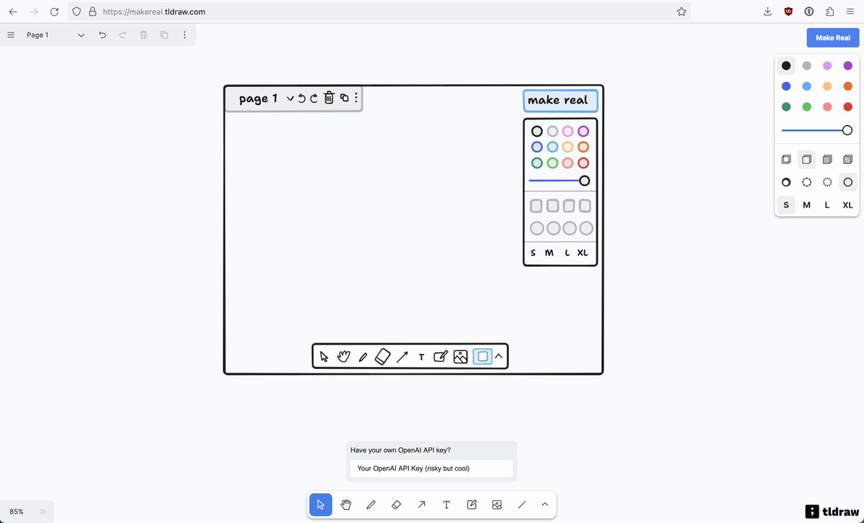Pick the light green swatch in style panel

coord(806,106)
